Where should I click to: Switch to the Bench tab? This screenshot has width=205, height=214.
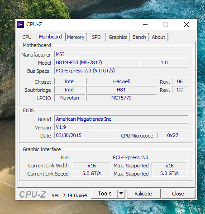139,37
